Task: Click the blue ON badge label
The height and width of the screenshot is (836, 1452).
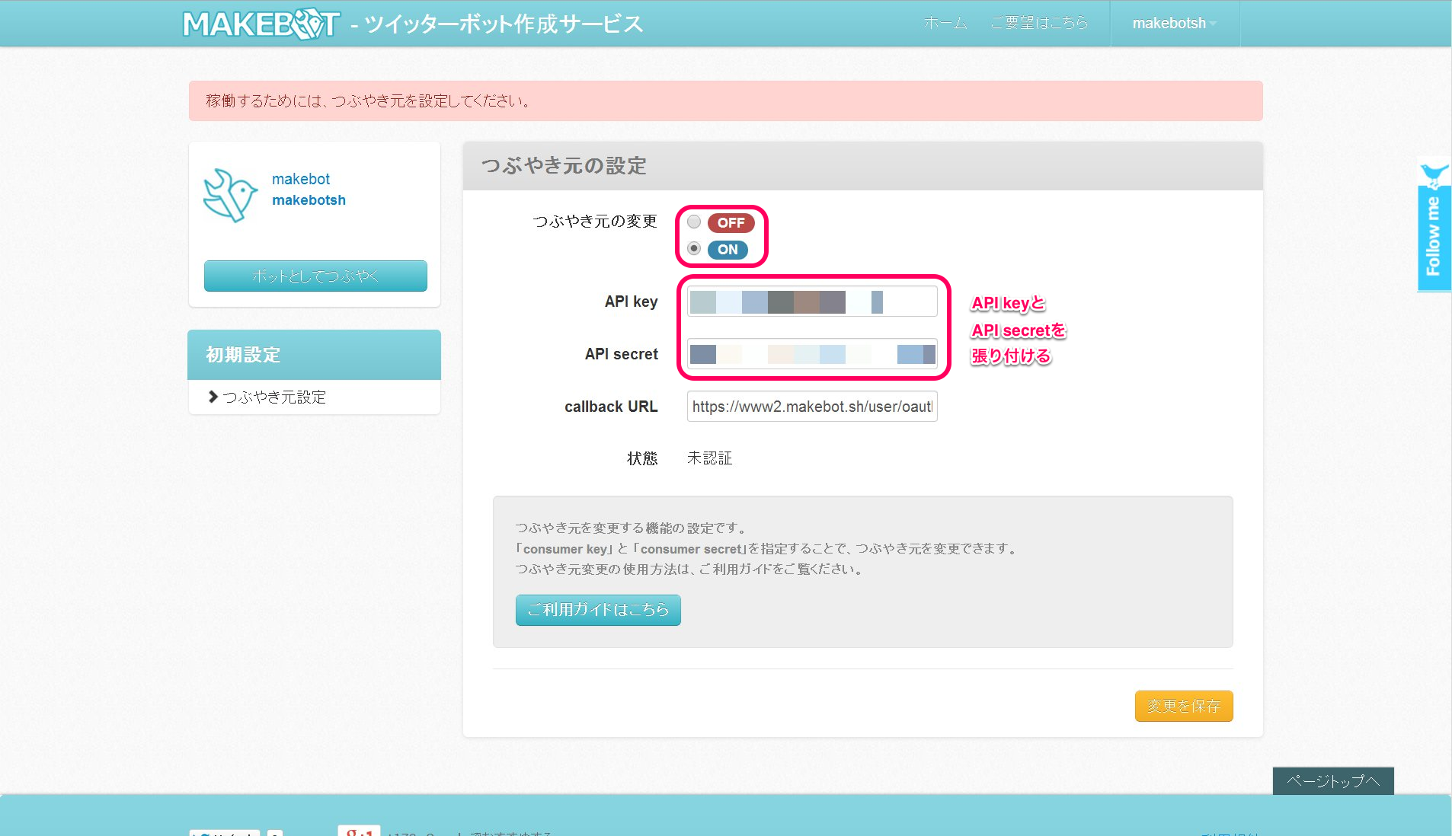Action: point(728,249)
